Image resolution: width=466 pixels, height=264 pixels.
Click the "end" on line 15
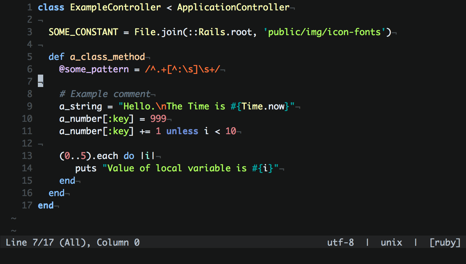tap(67, 181)
